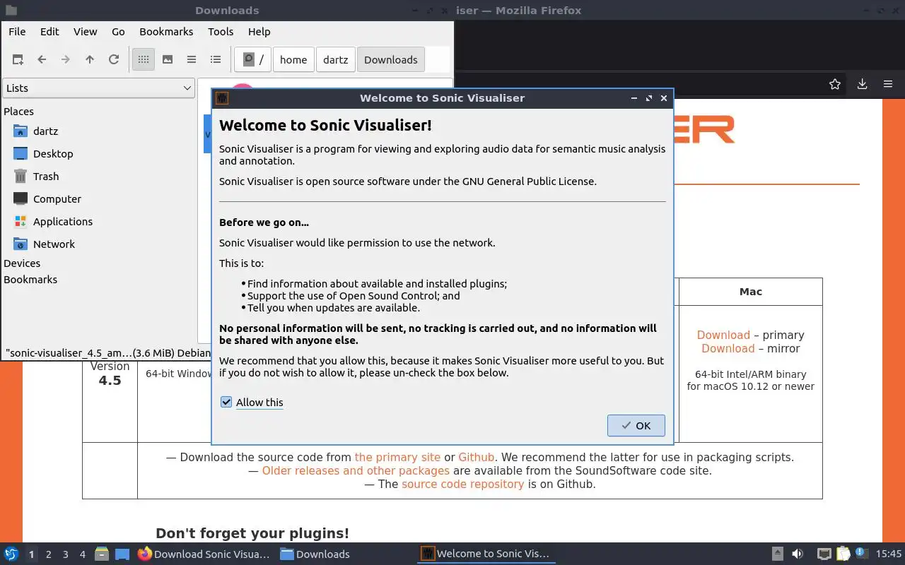Viewport: 905px width, 565px height.
Task: Open the Bookmarks menu in file manager
Action: tap(166, 31)
